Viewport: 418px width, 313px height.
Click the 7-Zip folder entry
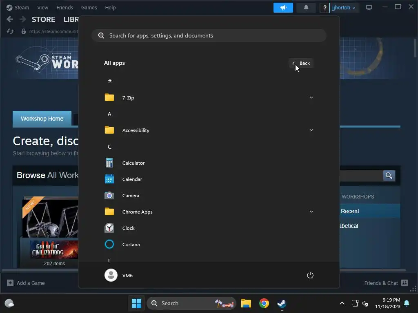click(x=209, y=98)
